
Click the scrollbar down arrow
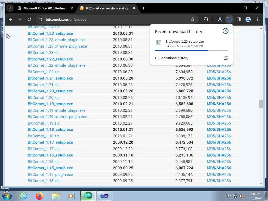(x=261, y=183)
